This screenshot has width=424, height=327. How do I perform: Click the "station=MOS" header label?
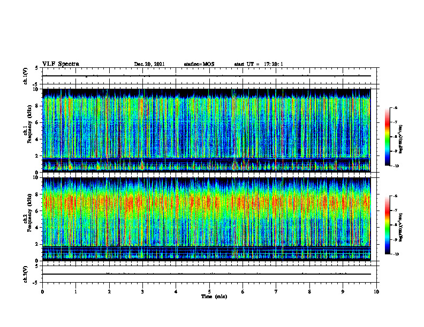click(x=199, y=64)
